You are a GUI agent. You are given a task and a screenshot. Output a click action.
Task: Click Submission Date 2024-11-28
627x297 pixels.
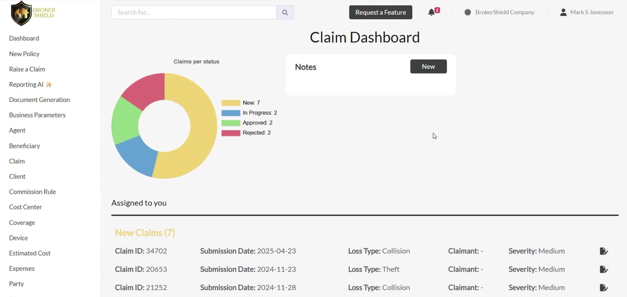coord(248,288)
